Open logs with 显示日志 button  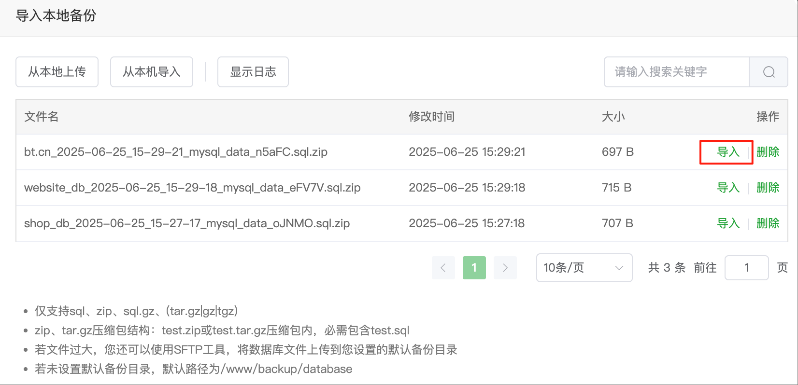pyautogui.click(x=253, y=72)
